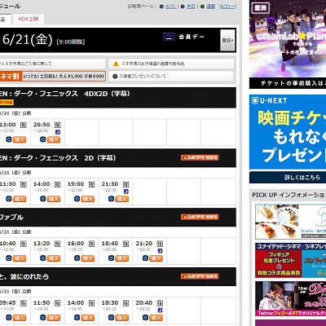Buy ticket for 21:30 Dark Phoenix 2D
Screen dimensions: 326x326
click(x=121, y=199)
